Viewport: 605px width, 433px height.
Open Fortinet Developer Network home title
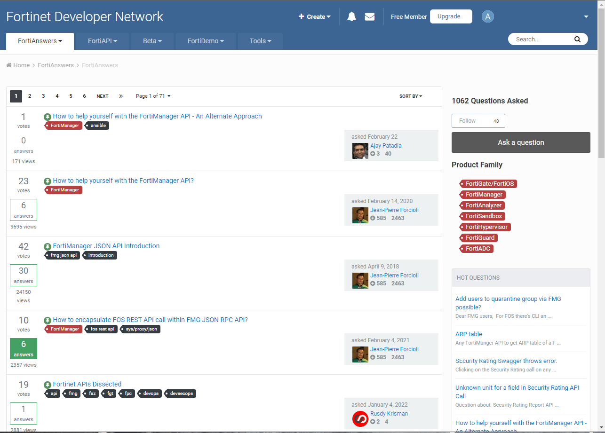pos(85,17)
